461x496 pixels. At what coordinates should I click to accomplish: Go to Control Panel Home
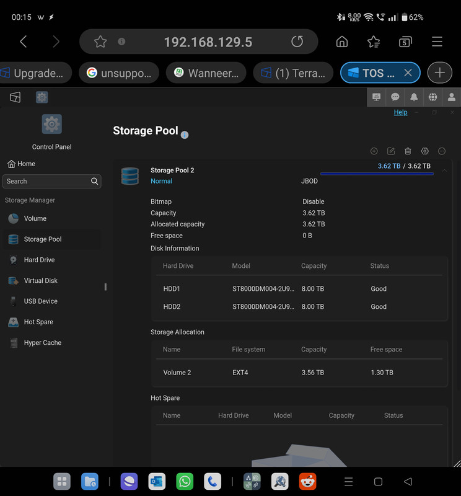[x=22, y=164]
